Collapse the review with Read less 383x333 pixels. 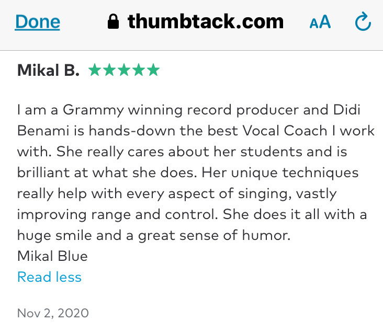[x=49, y=277]
